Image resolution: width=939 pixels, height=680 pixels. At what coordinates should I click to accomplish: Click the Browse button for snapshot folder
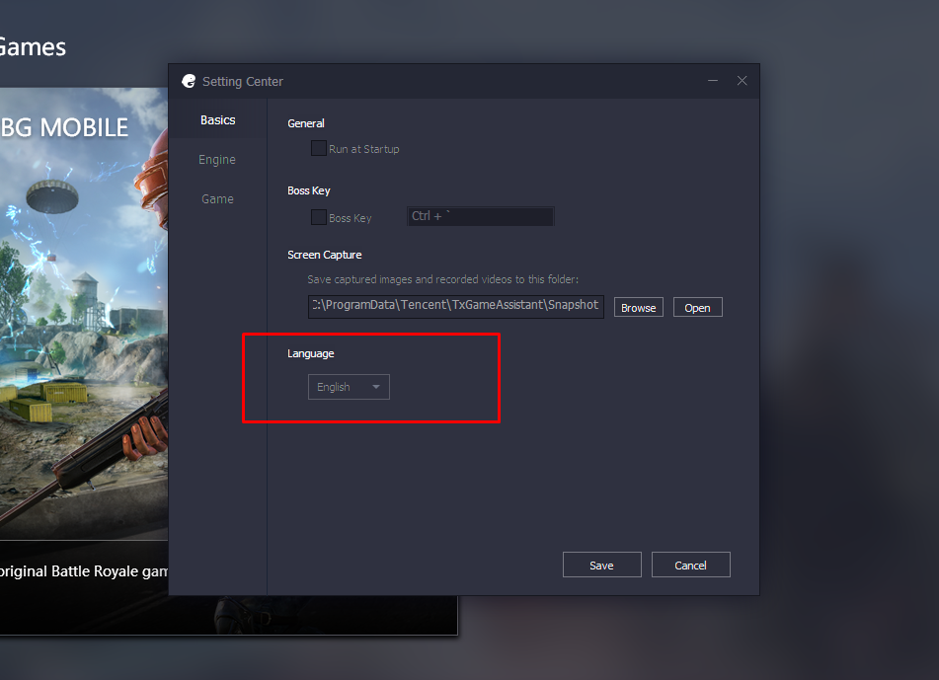(x=639, y=308)
